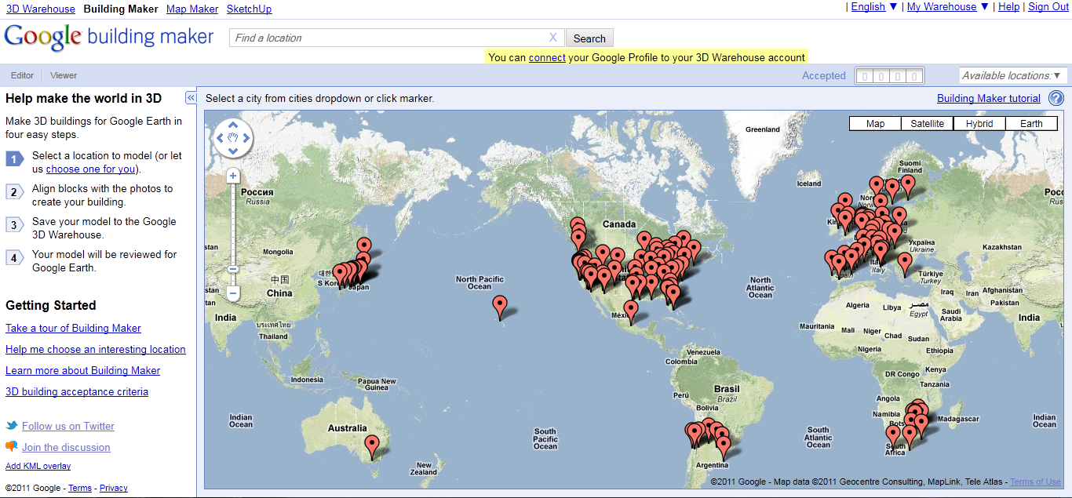Switch map type to Earth
This screenshot has height=498, width=1072.
[1031, 124]
